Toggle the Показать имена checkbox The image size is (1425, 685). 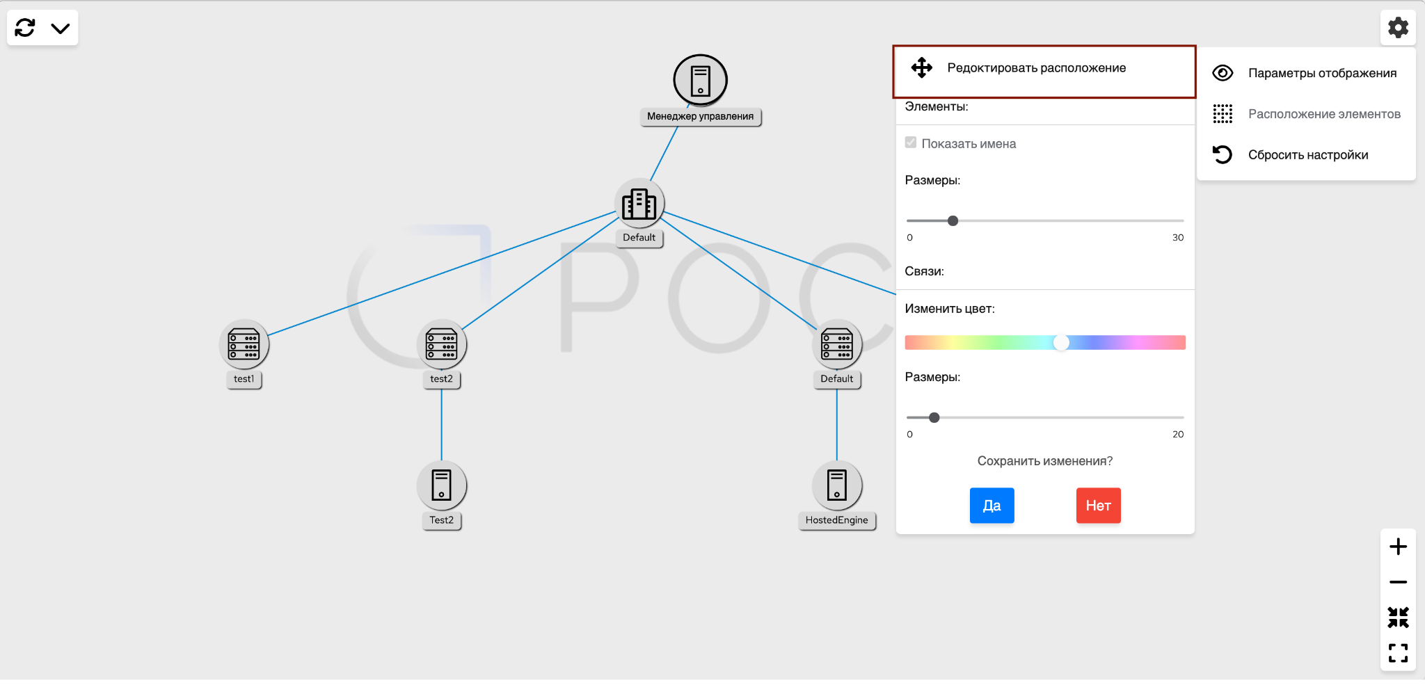click(x=911, y=143)
